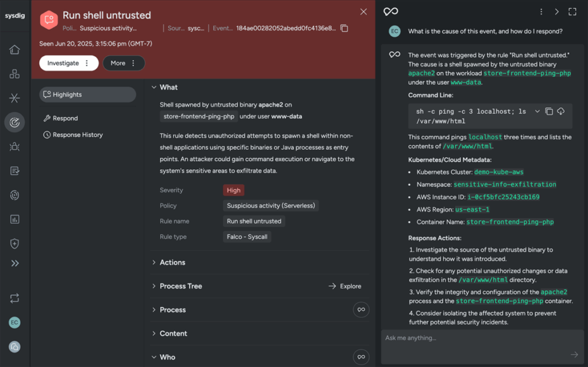Click the Investigate button
The height and width of the screenshot is (367, 588).
click(x=69, y=63)
